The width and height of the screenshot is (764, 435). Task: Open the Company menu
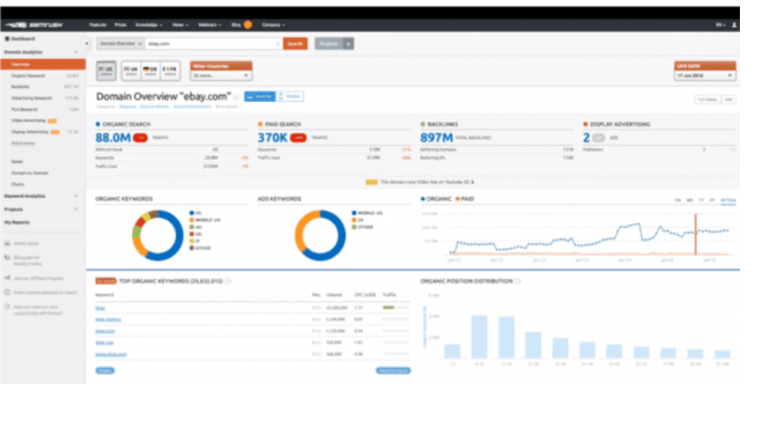pos(273,25)
